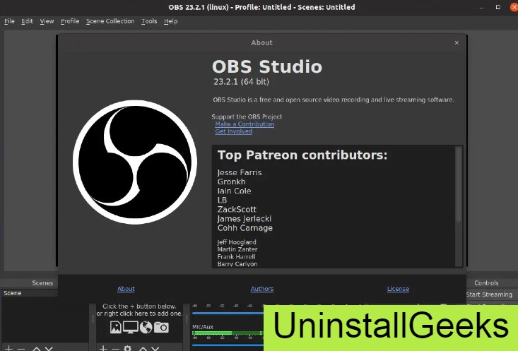Screen dimensions: 518x351
Task: Open the Edit menu
Action: (27, 21)
